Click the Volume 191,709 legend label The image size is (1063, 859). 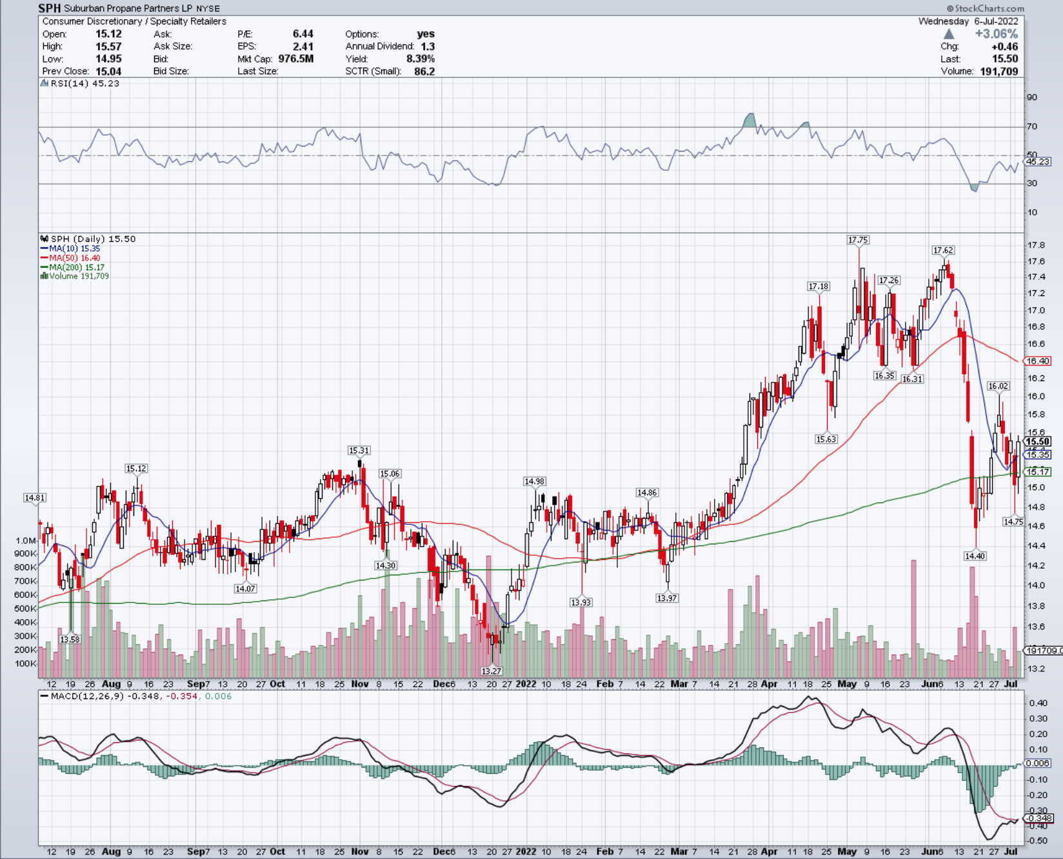[x=79, y=276]
